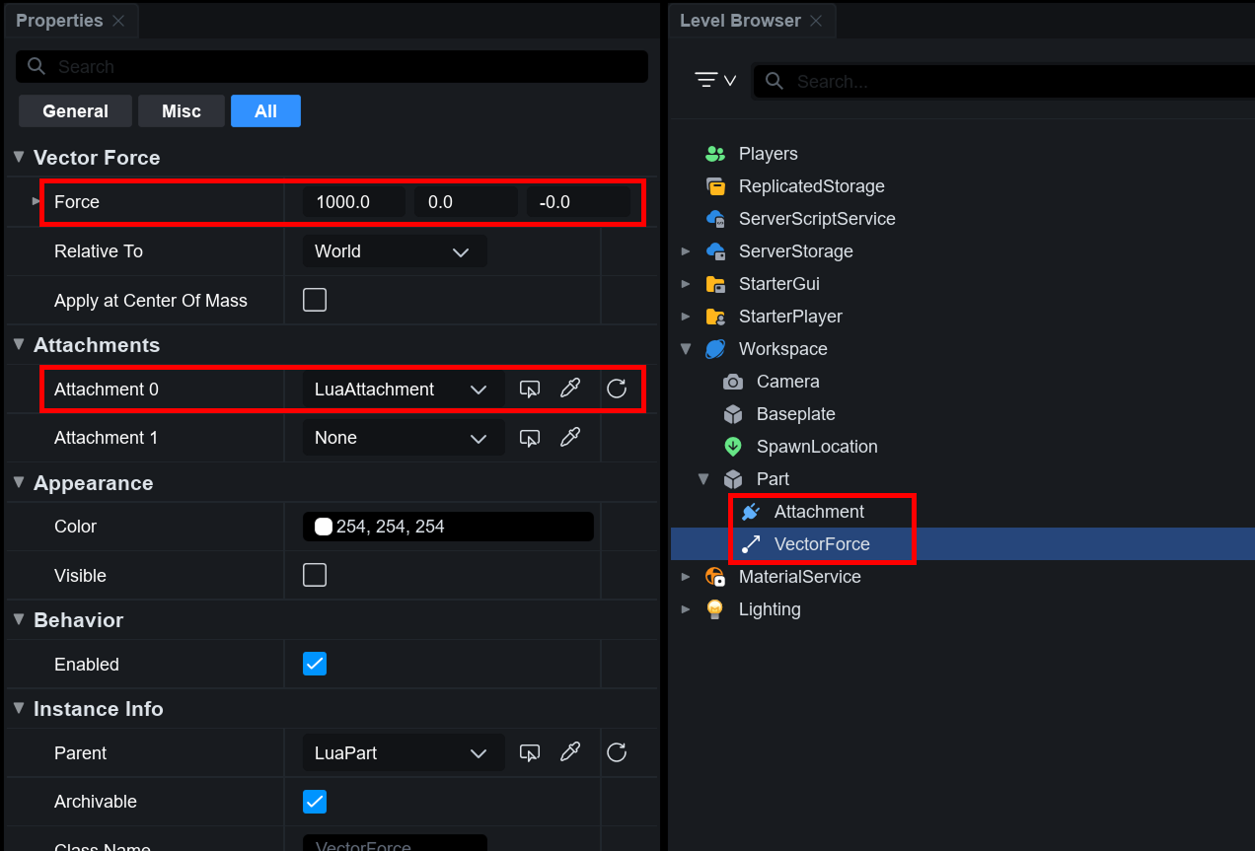Close the Properties panel tab

[x=118, y=21]
